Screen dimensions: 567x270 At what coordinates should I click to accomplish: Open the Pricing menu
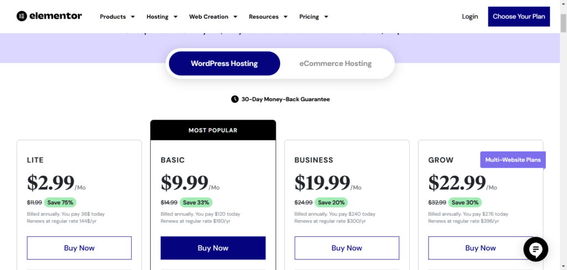[313, 17]
